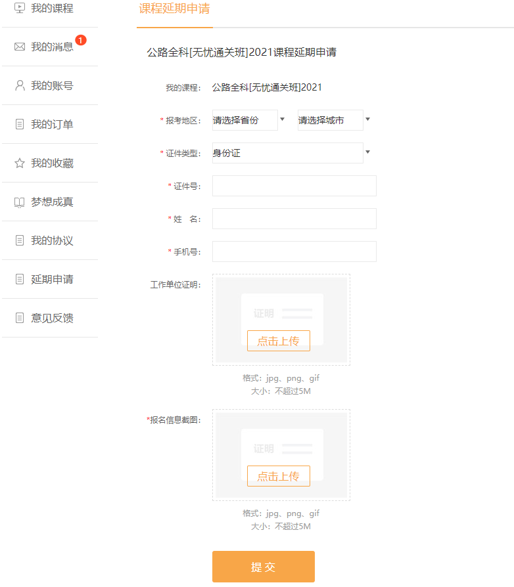The height and width of the screenshot is (587, 514).
Task: Open the 请选择省份 province dropdown
Action: point(248,120)
